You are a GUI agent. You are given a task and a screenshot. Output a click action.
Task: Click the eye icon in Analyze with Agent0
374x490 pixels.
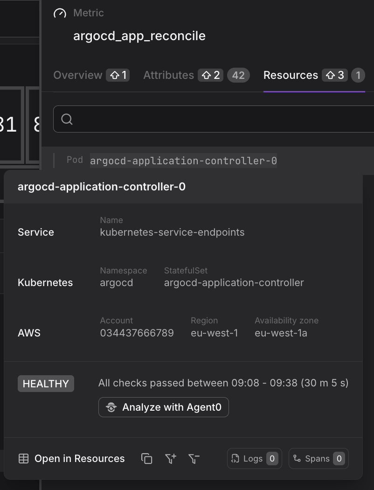pyautogui.click(x=111, y=407)
